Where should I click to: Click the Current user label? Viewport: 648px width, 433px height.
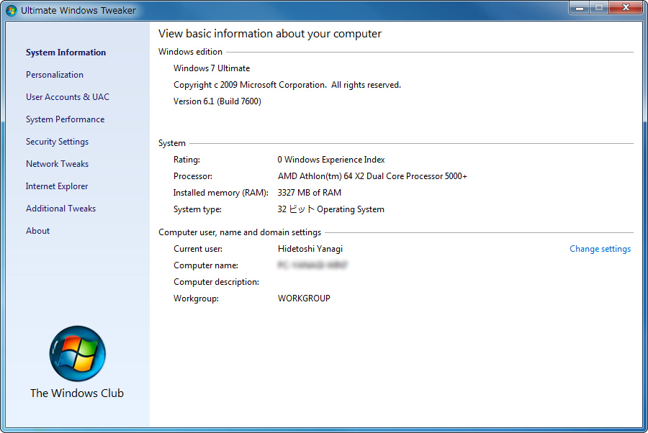pos(197,249)
